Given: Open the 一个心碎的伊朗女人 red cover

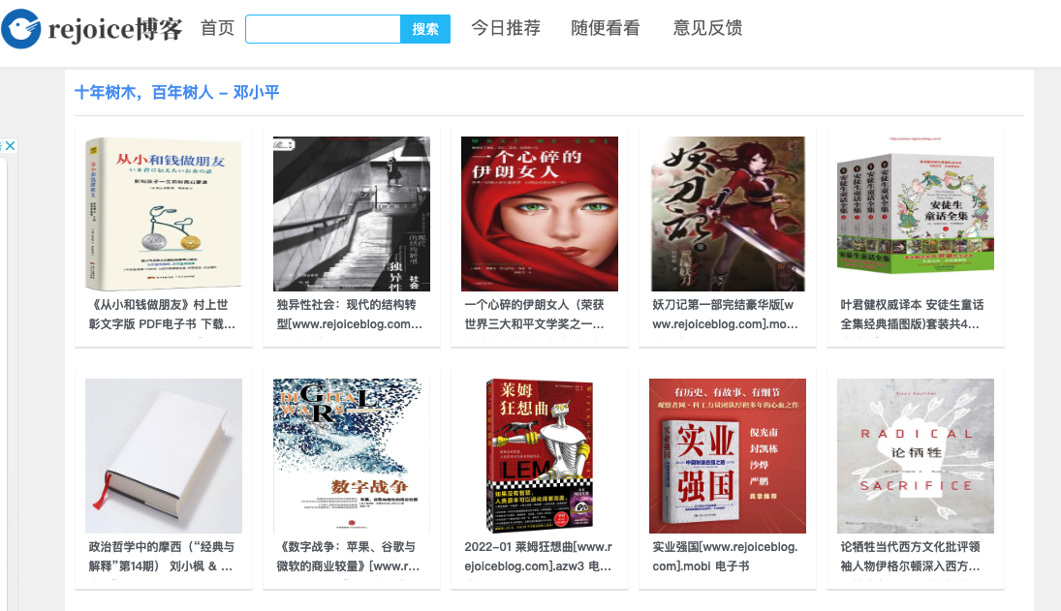Looking at the screenshot, I should tap(540, 214).
